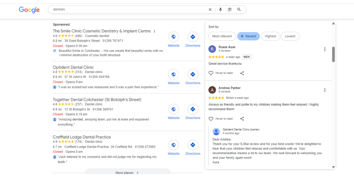Get directions to Optident Dental Clinic
The width and height of the screenshot is (354, 188).
point(193,74)
